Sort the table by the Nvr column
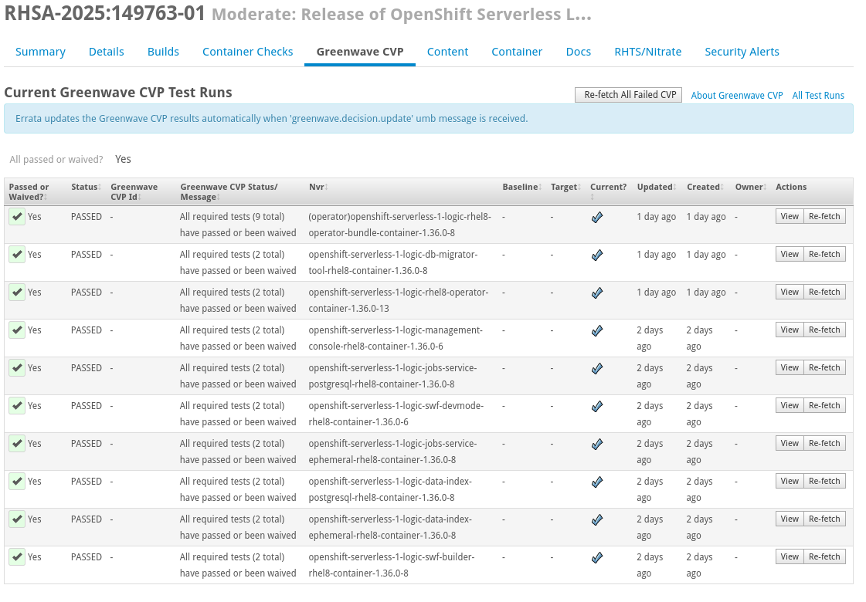Viewport: 866px width, 602px height. coord(318,187)
